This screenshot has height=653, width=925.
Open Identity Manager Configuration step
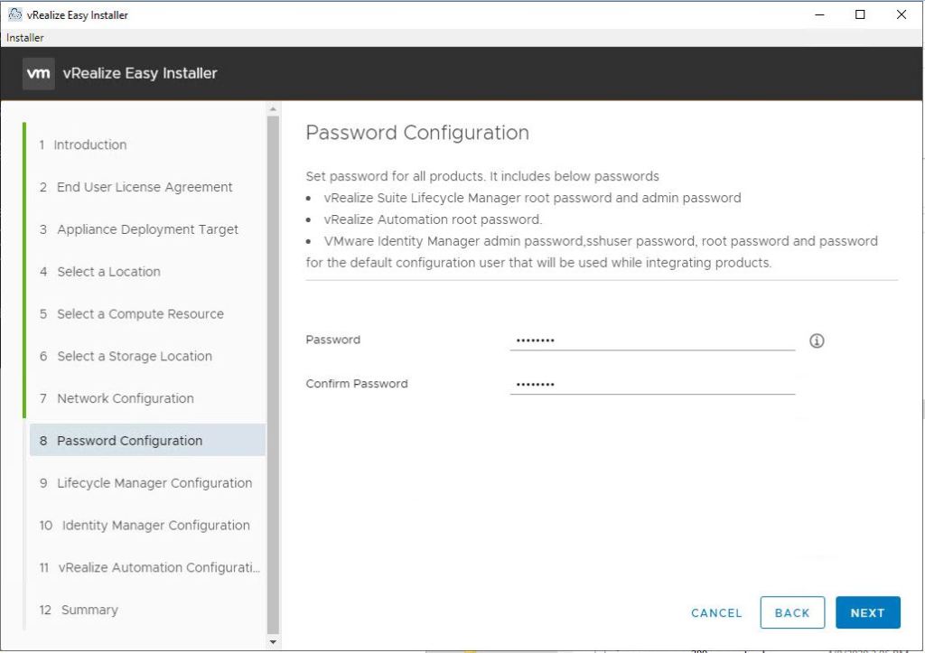coord(155,526)
